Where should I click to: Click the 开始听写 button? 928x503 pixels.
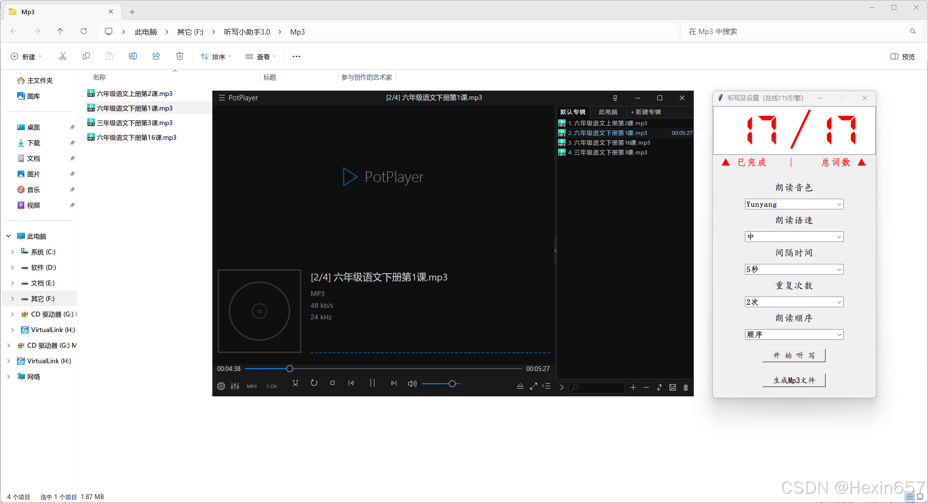pyautogui.click(x=794, y=355)
